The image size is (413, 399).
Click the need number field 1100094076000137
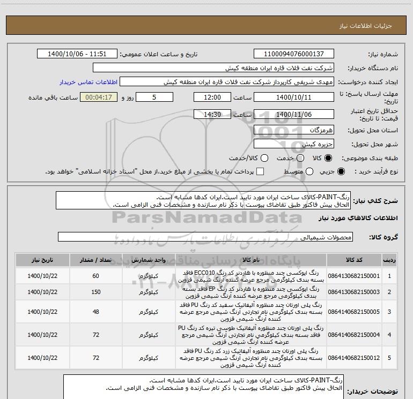click(294, 54)
